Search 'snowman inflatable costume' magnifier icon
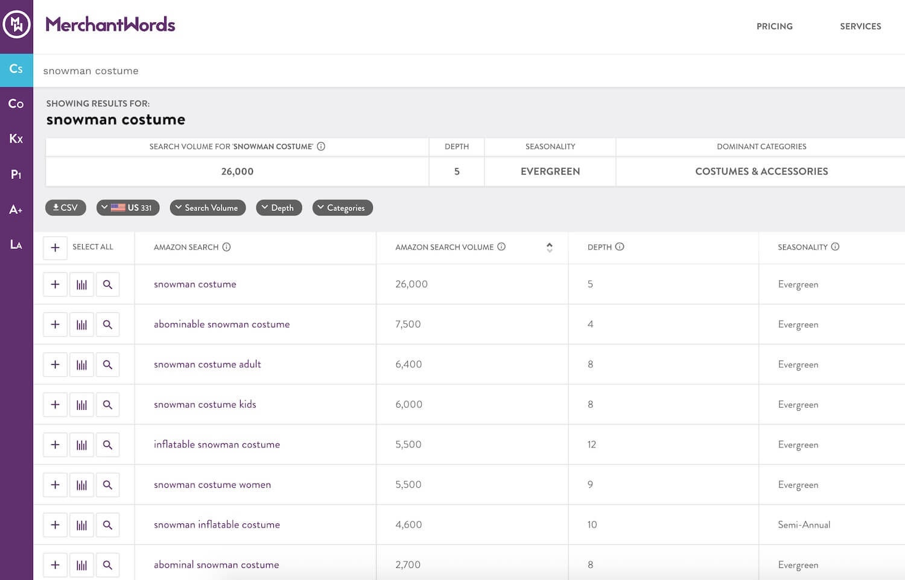 tap(107, 525)
